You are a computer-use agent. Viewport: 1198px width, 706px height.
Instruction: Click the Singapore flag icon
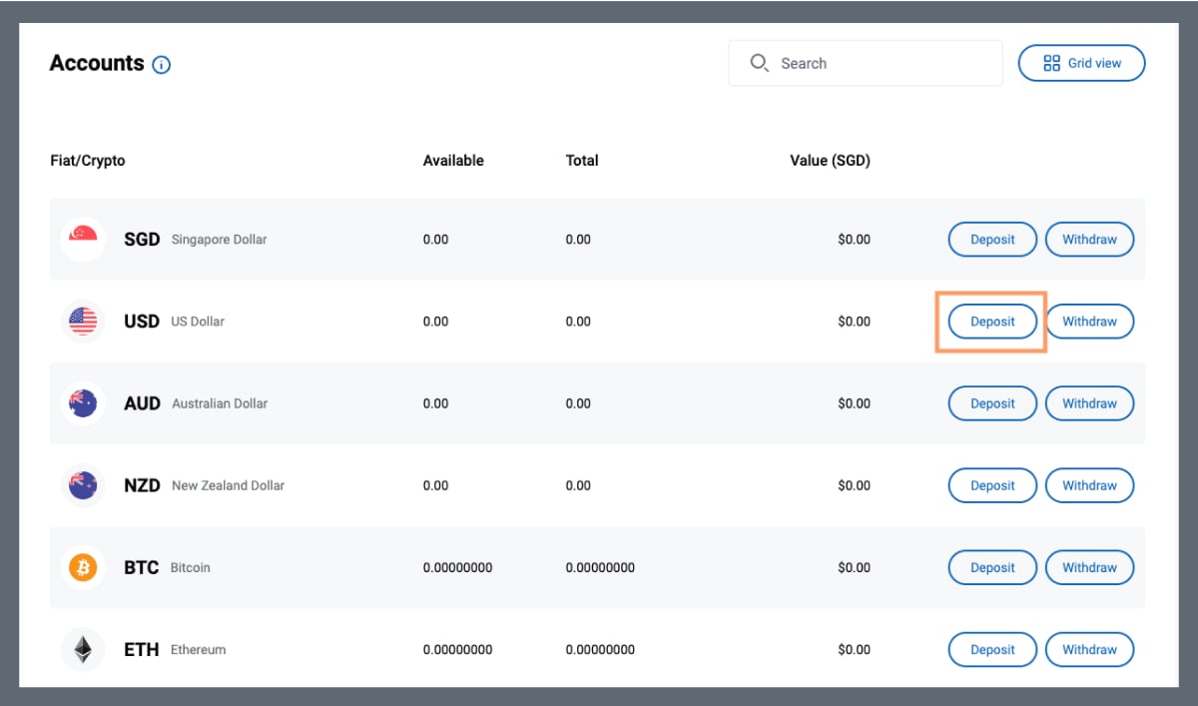[x=83, y=240]
